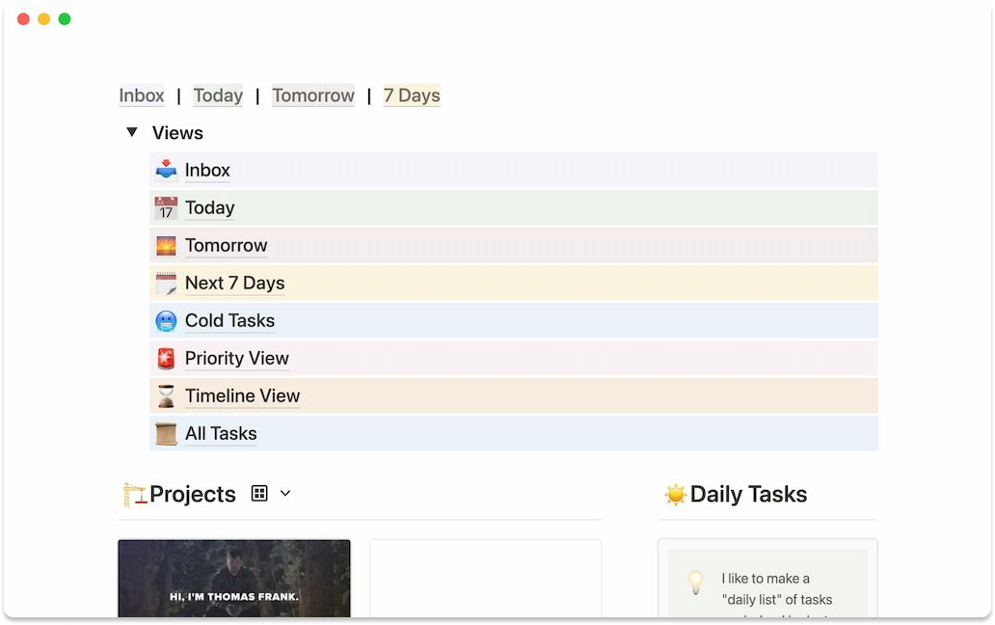Click the All Tasks scroll icon

click(166, 434)
